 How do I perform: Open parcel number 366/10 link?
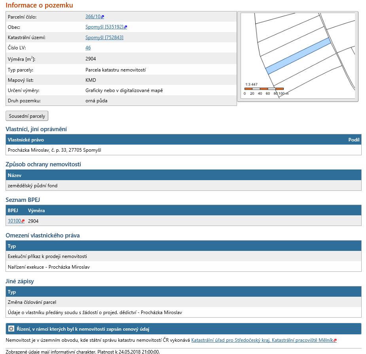[95, 17]
